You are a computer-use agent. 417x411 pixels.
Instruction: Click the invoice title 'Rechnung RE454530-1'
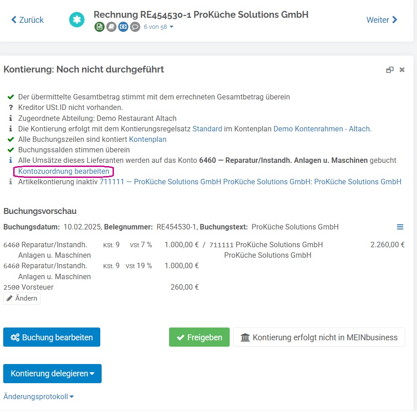[143, 15]
